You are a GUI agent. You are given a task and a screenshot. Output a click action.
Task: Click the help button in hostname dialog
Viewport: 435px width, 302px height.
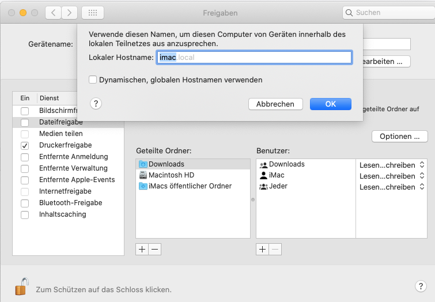coord(96,103)
